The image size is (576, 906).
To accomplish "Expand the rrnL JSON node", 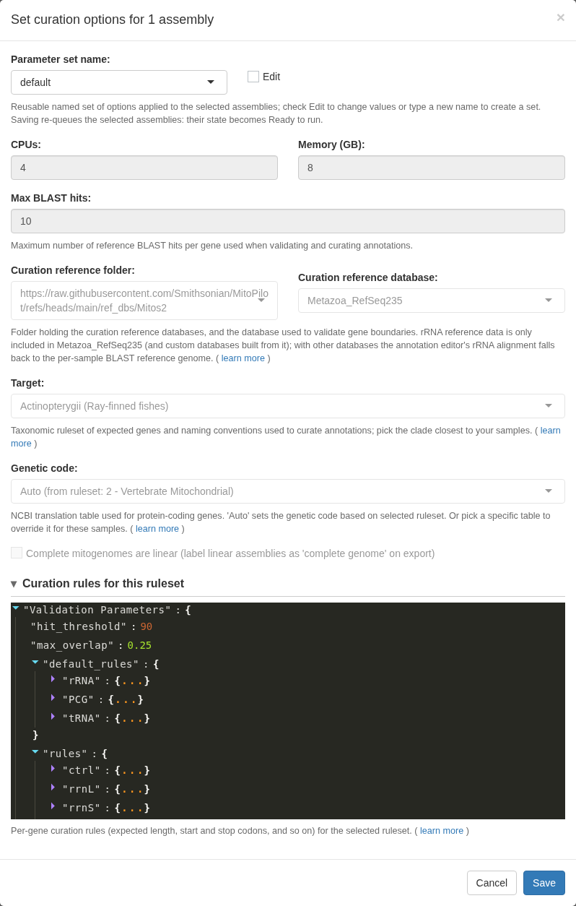I will [x=53, y=788].
